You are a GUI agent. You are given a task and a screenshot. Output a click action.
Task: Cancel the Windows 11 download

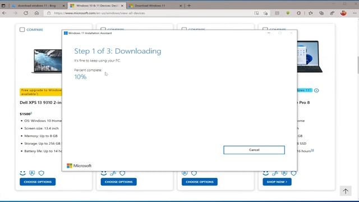coord(254,150)
